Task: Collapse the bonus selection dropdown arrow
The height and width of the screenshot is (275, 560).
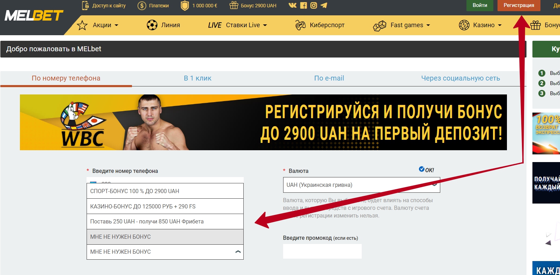Action: [x=238, y=252]
